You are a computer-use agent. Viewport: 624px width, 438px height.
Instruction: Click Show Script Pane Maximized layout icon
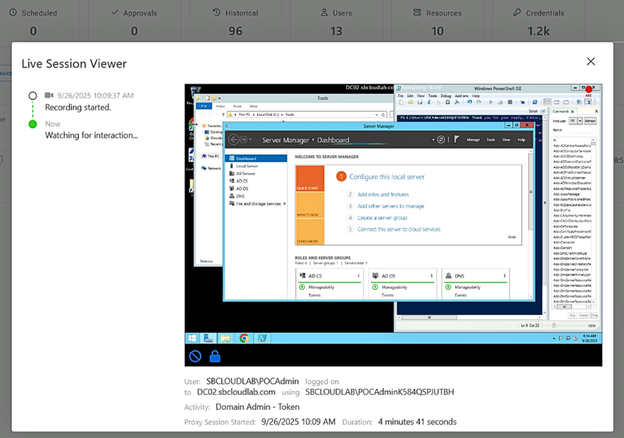(566, 102)
